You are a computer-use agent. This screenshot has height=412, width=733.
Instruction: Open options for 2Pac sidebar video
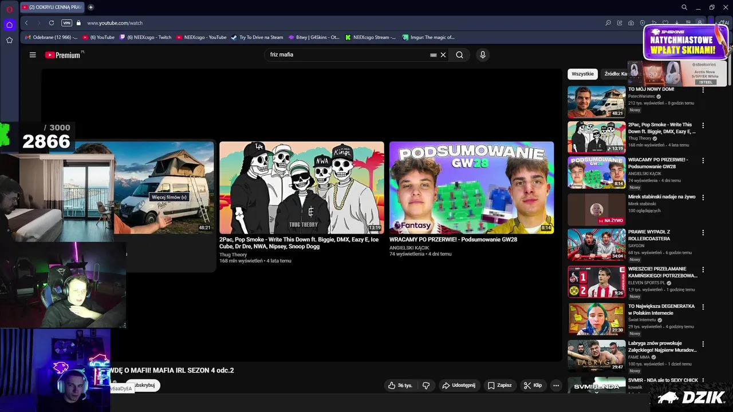pyautogui.click(x=703, y=125)
